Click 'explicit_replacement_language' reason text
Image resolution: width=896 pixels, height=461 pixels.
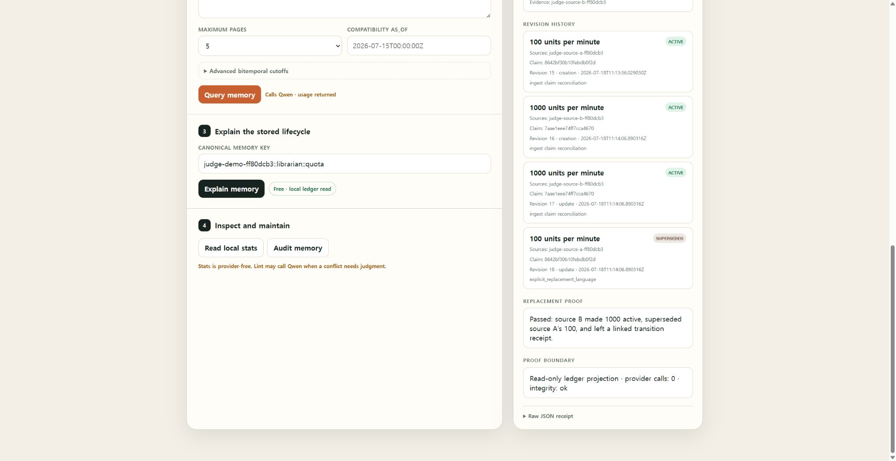tap(562, 279)
